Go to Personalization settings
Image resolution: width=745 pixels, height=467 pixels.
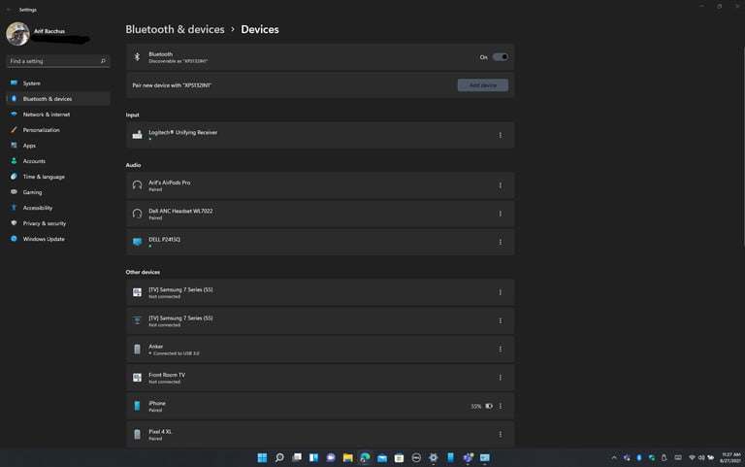41,130
